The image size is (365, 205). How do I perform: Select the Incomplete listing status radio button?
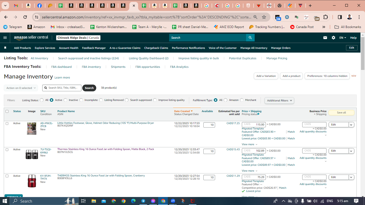tap(81, 100)
